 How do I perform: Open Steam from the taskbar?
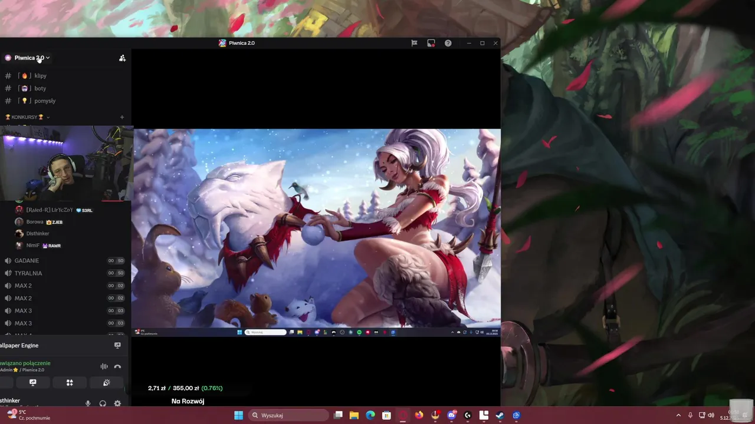point(500,415)
